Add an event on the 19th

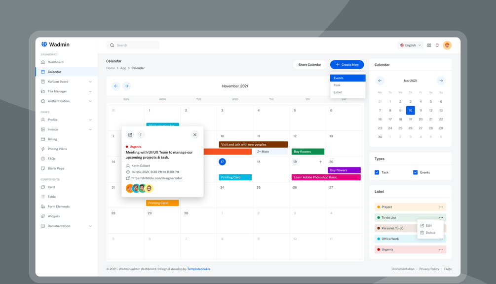(x=320, y=162)
